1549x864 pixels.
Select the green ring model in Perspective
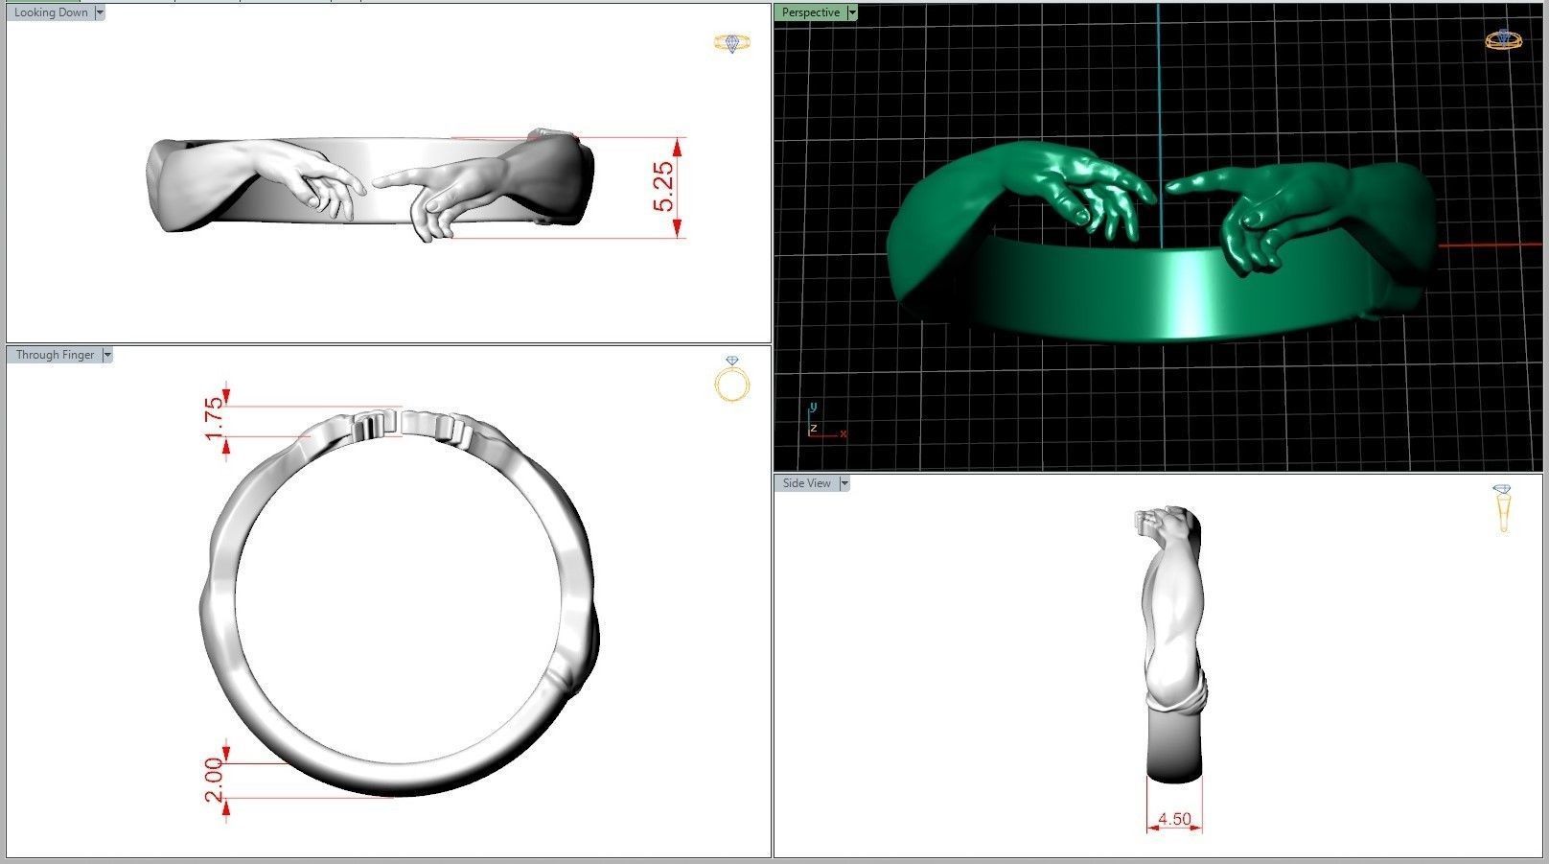pos(1164,241)
